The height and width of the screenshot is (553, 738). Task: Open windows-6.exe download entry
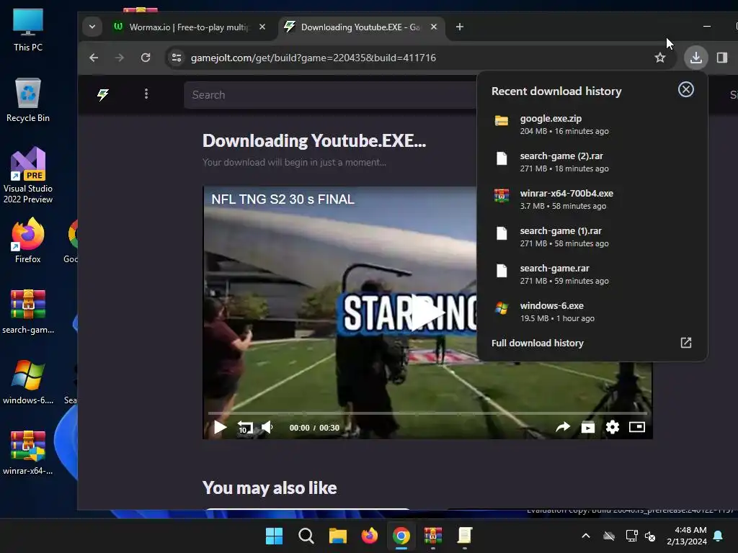(x=592, y=312)
